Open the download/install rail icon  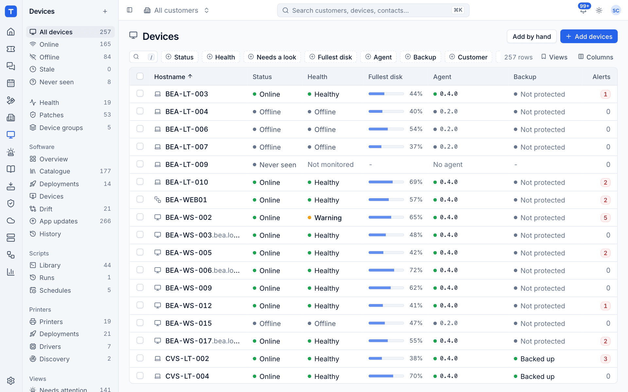(11, 186)
